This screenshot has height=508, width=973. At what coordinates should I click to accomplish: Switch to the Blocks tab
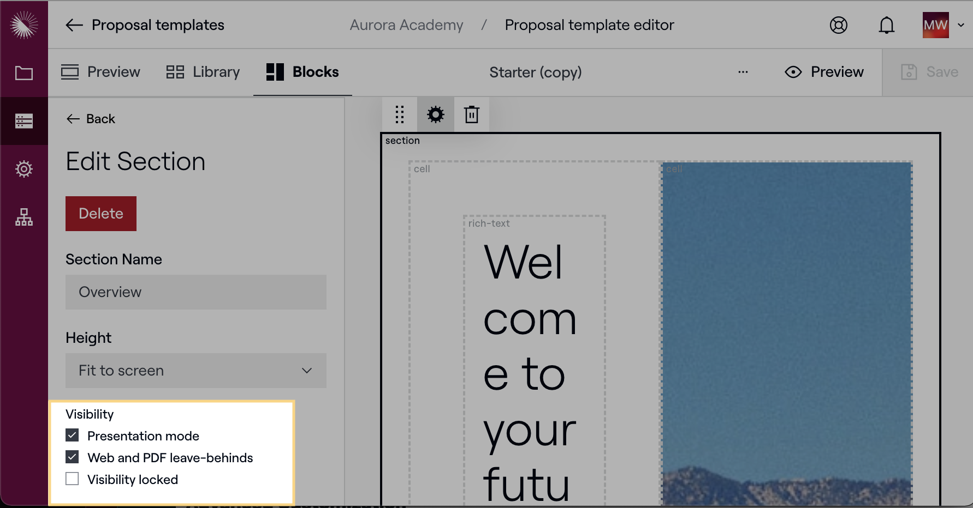(x=302, y=72)
